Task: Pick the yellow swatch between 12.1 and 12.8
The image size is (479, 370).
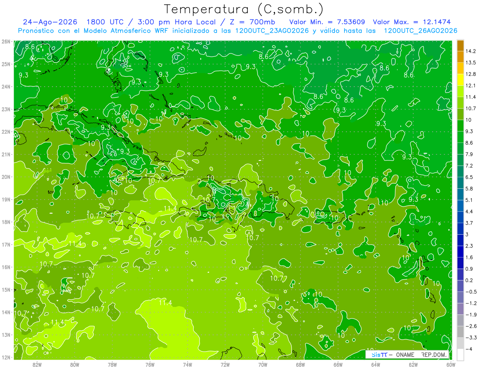Action: point(460,79)
